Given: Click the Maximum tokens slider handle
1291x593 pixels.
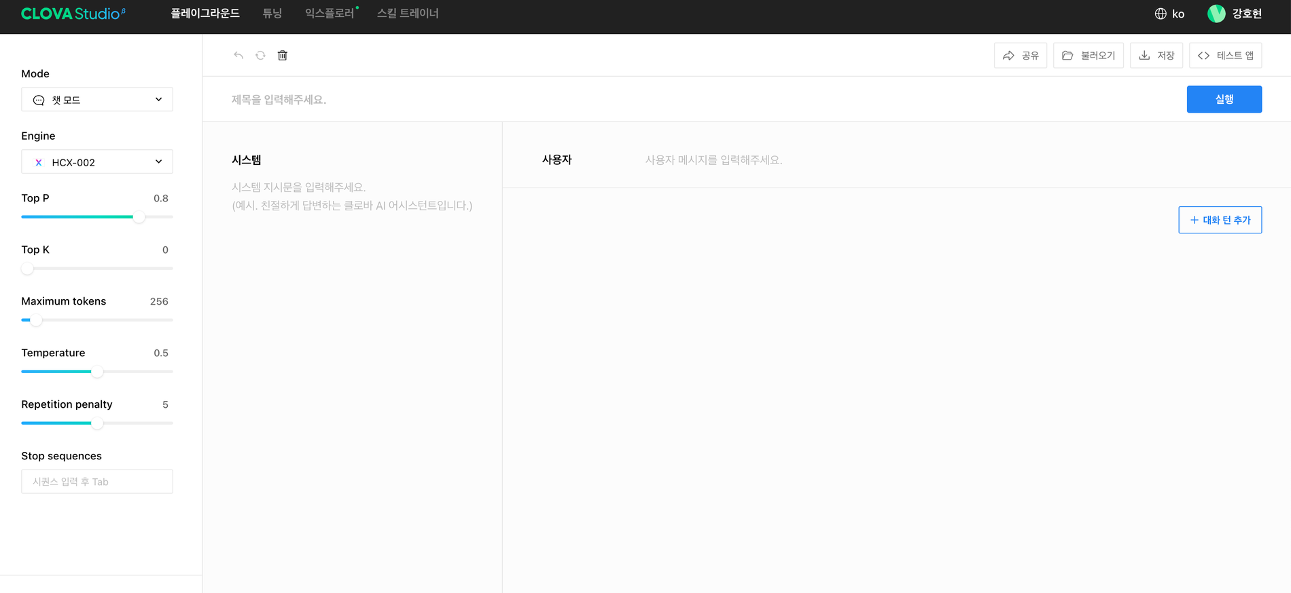Looking at the screenshot, I should point(36,320).
